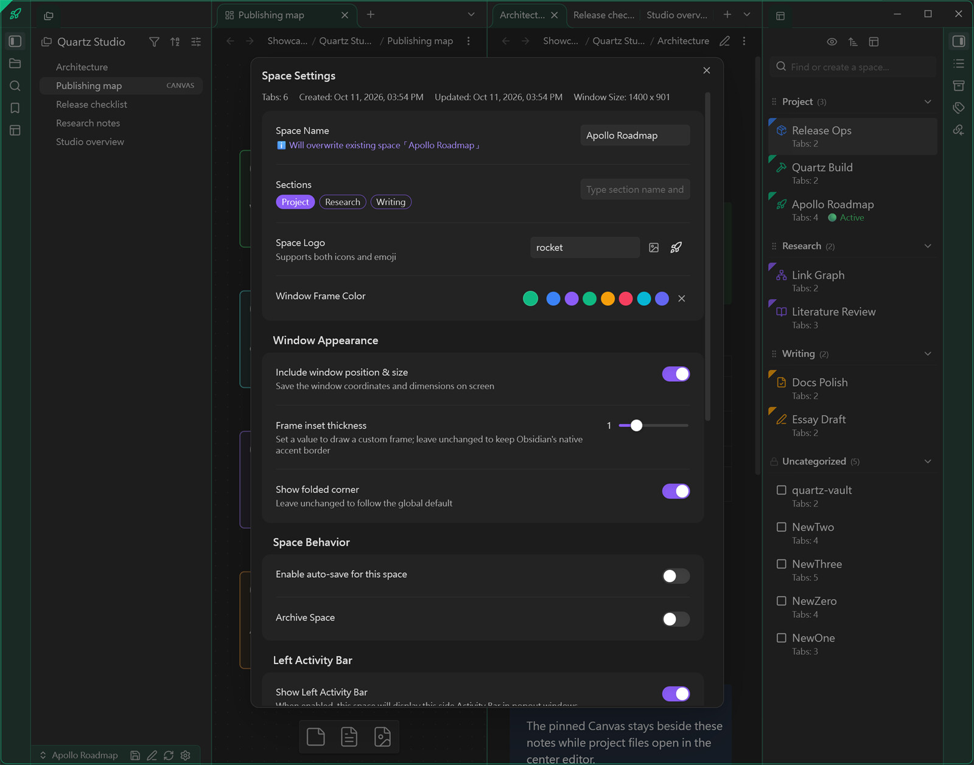Enable auto-save for this space
974x765 pixels.
click(676, 576)
